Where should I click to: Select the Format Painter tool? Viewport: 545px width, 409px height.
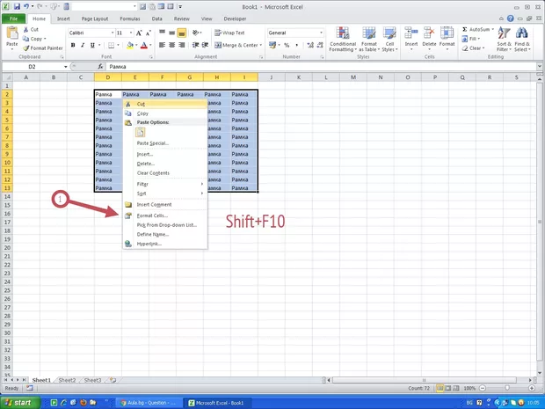point(43,47)
